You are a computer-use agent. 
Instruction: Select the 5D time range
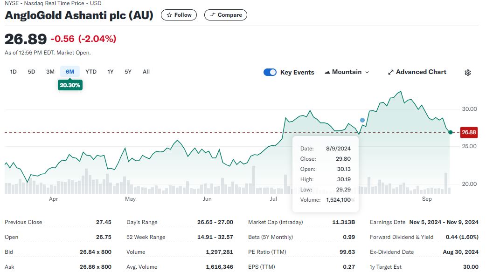pyautogui.click(x=32, y=72)
